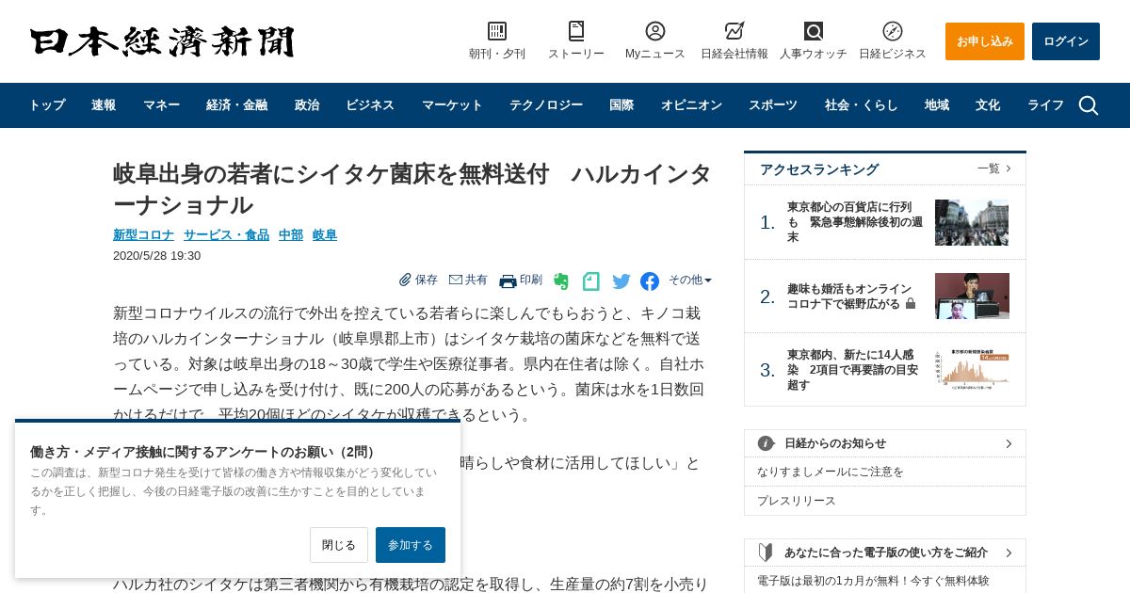Open the 経済・金融 navigation item
Viewport: 1130px width, 593px height.
click(x=236, y=105)
